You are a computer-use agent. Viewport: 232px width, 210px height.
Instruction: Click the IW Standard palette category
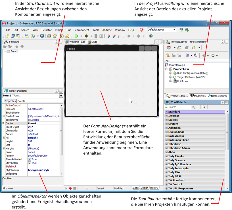pyautogui.click(x=195, y=180)
